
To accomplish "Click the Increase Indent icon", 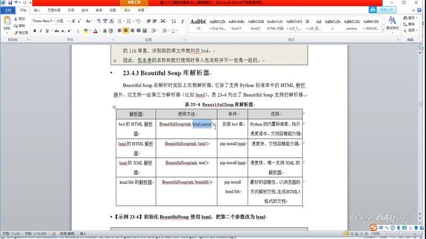I will click(x=154, y=21).
